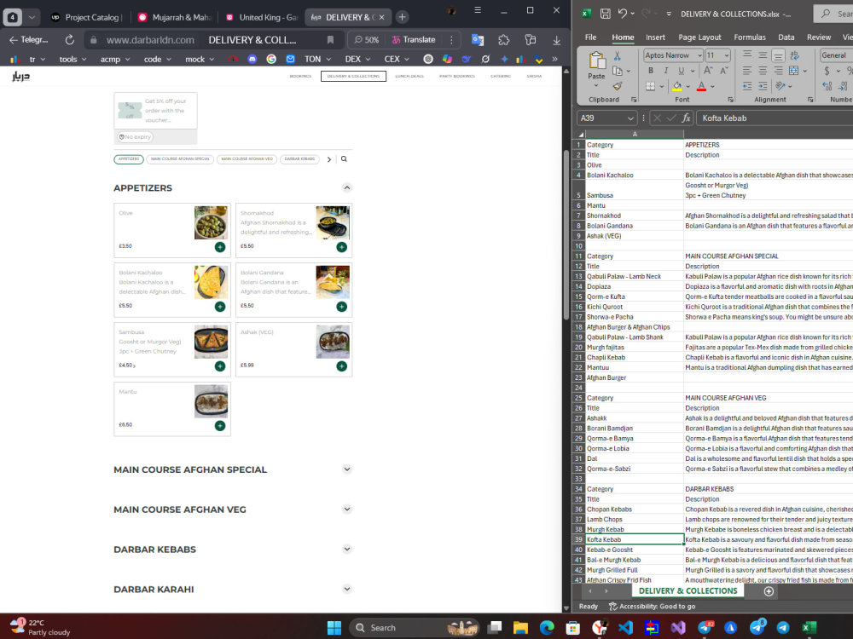Open the CATERING nav link

(501, 76)
